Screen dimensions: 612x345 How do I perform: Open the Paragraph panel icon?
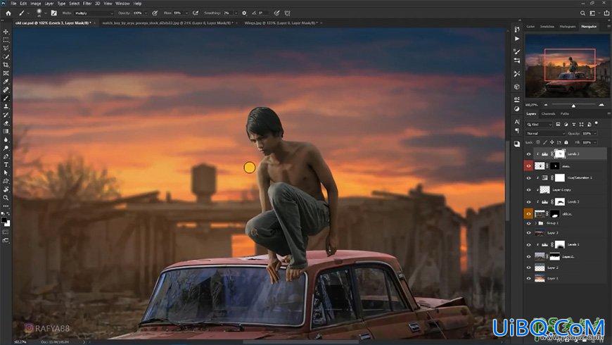(x=517, y=130)
